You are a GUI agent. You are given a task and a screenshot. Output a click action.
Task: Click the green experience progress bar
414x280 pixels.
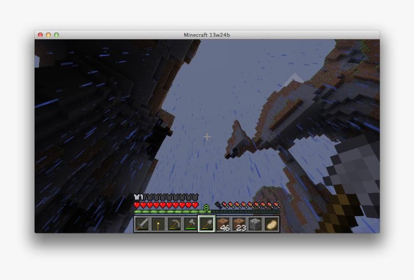click(x=207, y=212)
